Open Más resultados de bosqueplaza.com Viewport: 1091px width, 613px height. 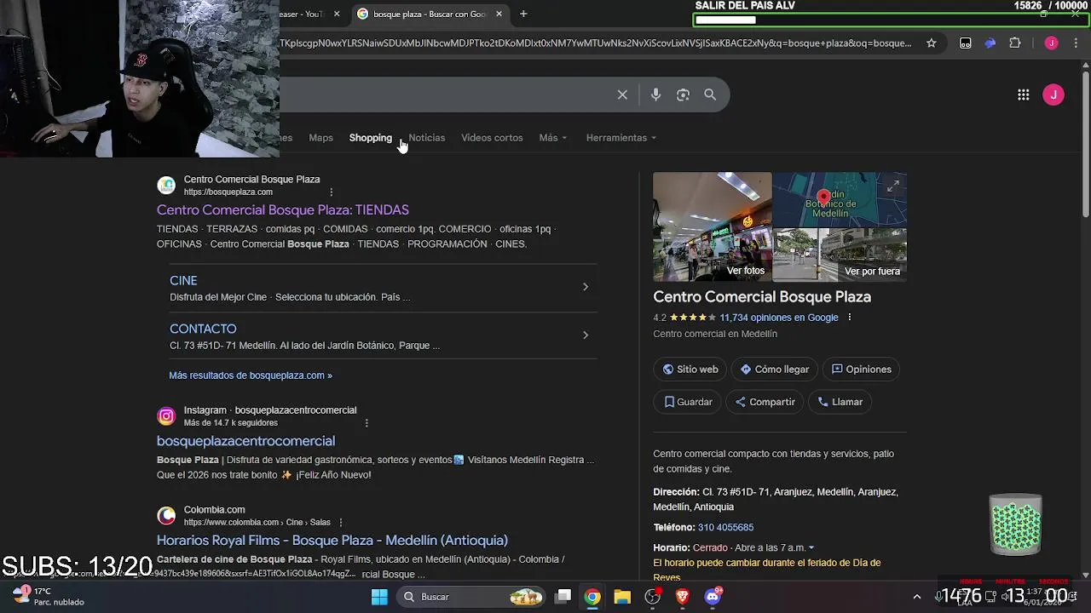[x=251, y=375]
